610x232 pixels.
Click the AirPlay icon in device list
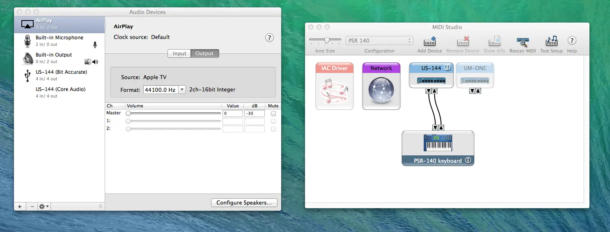point(28,25)
